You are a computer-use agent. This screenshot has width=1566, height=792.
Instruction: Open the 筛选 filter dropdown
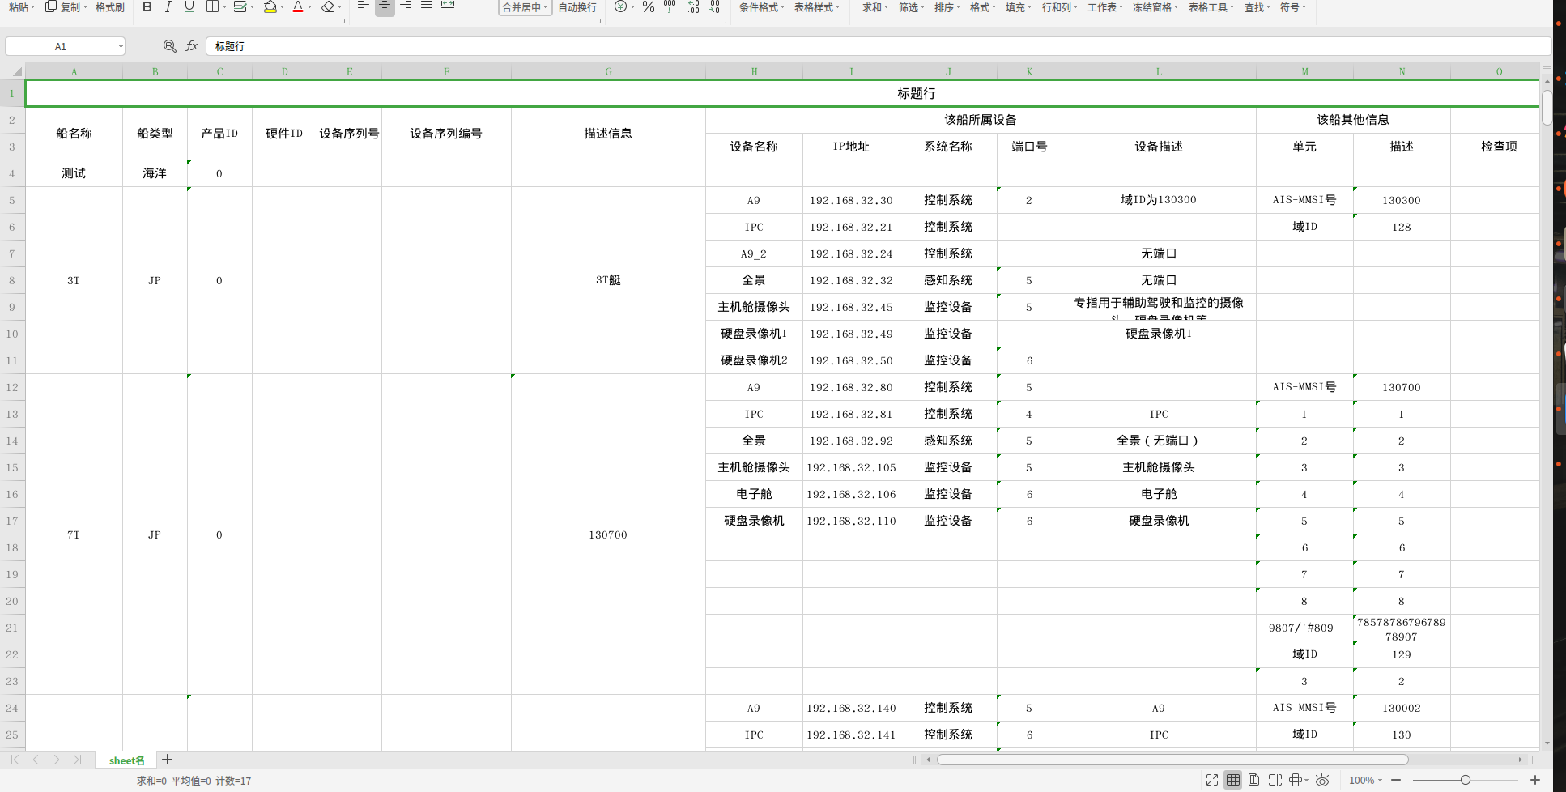912,7
